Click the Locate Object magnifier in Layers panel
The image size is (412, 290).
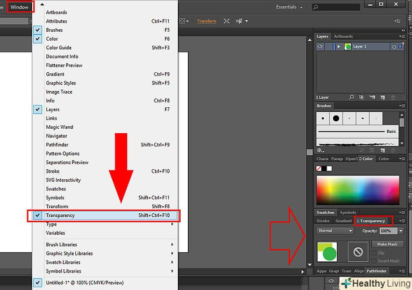point(351,98)
